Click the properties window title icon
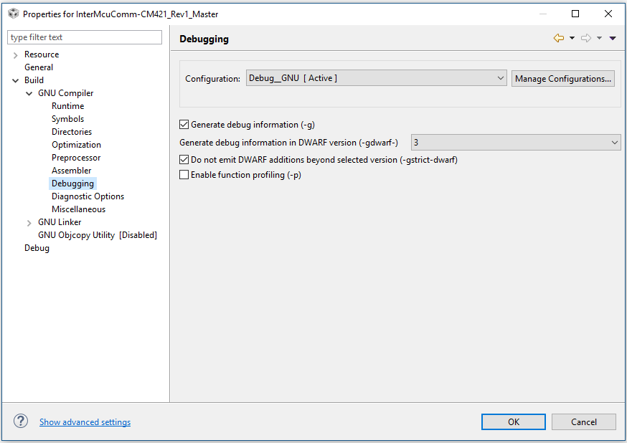The height and width of the screenshot is (443, 627). [x=13, y=14]
